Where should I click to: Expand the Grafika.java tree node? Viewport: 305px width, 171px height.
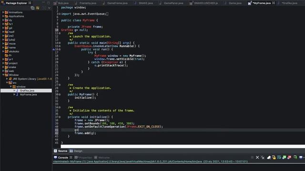click(x=14, y=91)
